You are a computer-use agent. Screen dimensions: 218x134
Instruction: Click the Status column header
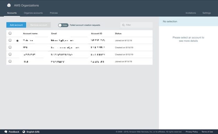click(x=118, y=33)
